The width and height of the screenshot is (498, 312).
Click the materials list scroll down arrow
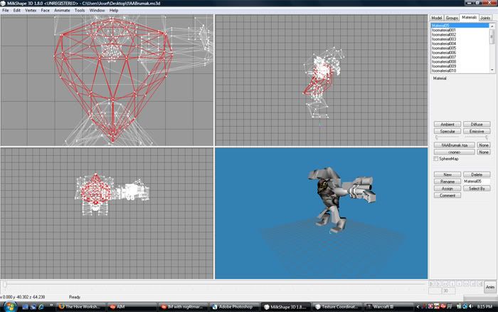click(492, 70)
